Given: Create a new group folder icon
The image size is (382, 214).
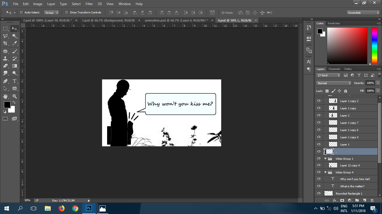Looking at the screenshot, I should click(x=357, y=200).
